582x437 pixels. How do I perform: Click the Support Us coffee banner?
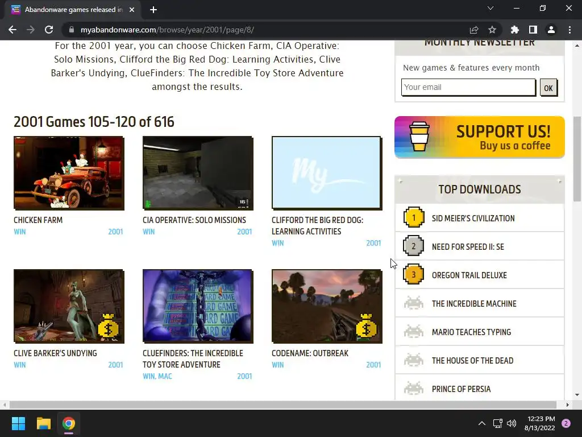pos(480,137)
